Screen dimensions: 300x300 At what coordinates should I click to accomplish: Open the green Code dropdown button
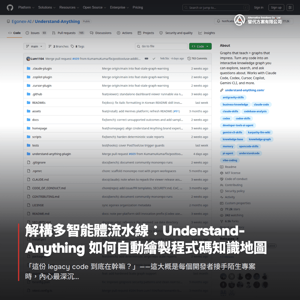click(x=200, y=46)
